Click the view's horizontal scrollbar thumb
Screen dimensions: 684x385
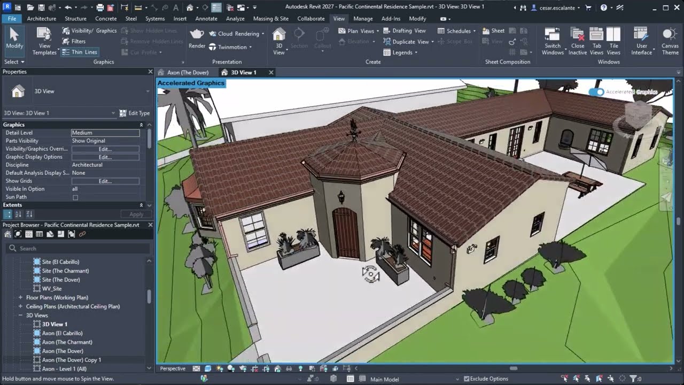[514, 368]
